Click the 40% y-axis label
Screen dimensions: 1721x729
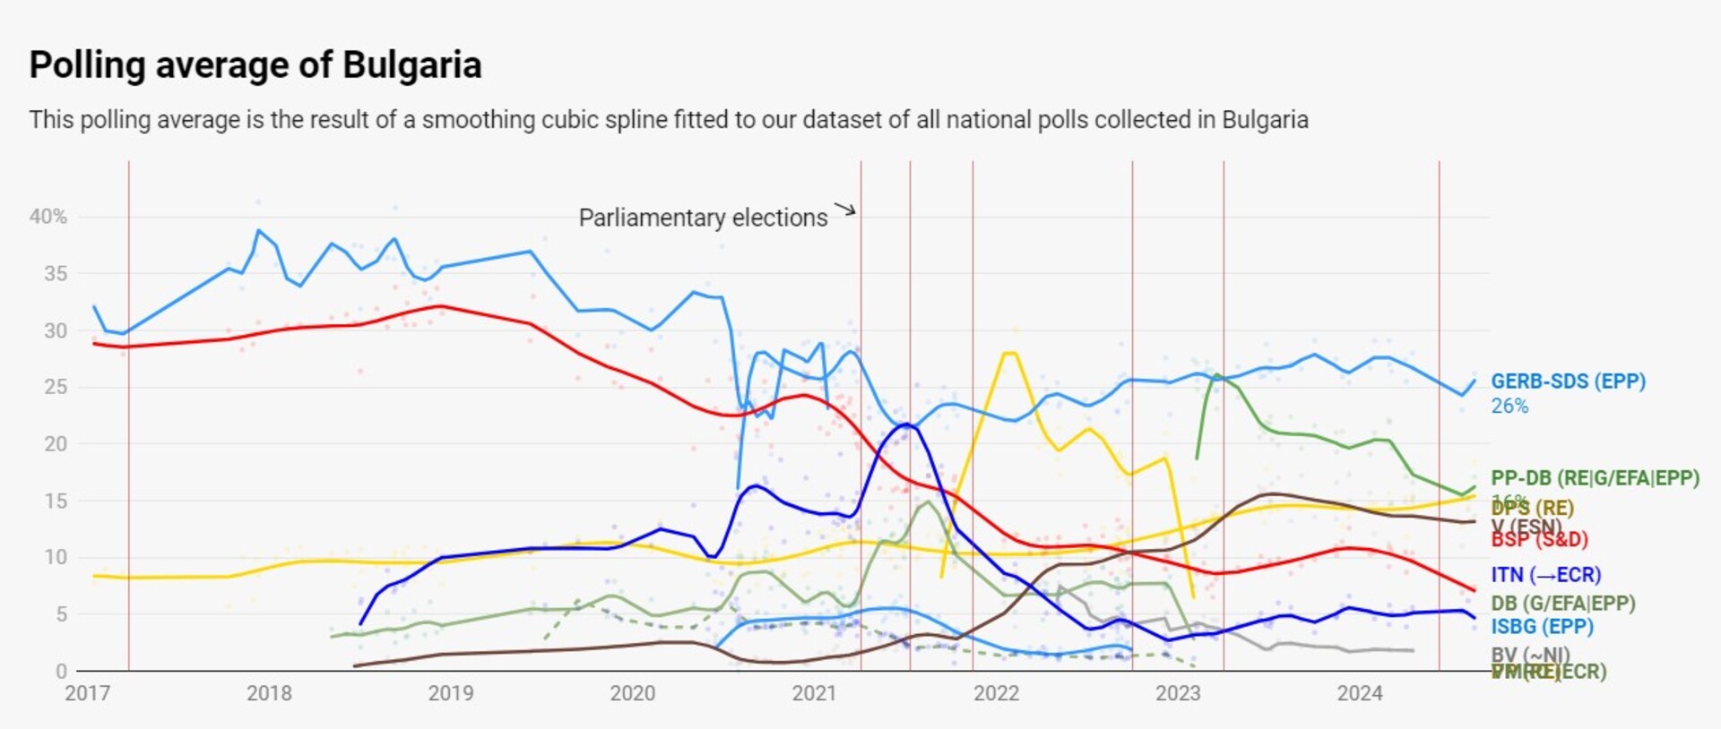point(48,217)
